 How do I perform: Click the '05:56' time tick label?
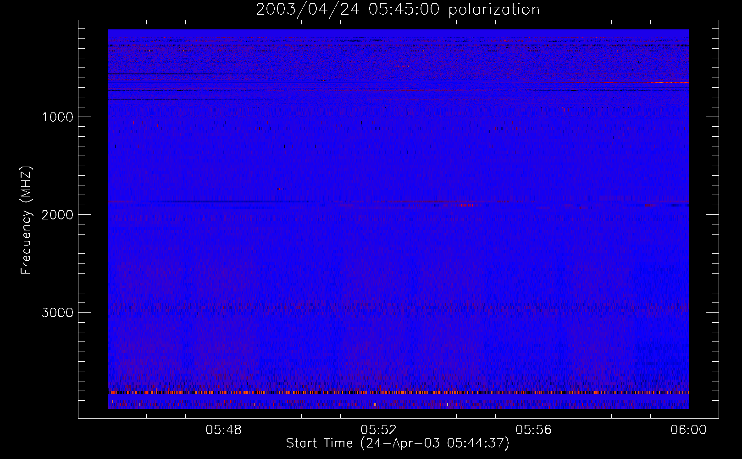[x=534, y=430]
